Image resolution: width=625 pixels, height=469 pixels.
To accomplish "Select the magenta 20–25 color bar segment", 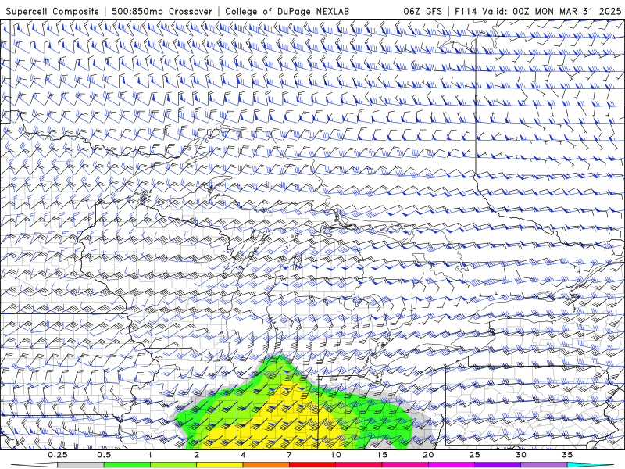I will pos(452,465).
